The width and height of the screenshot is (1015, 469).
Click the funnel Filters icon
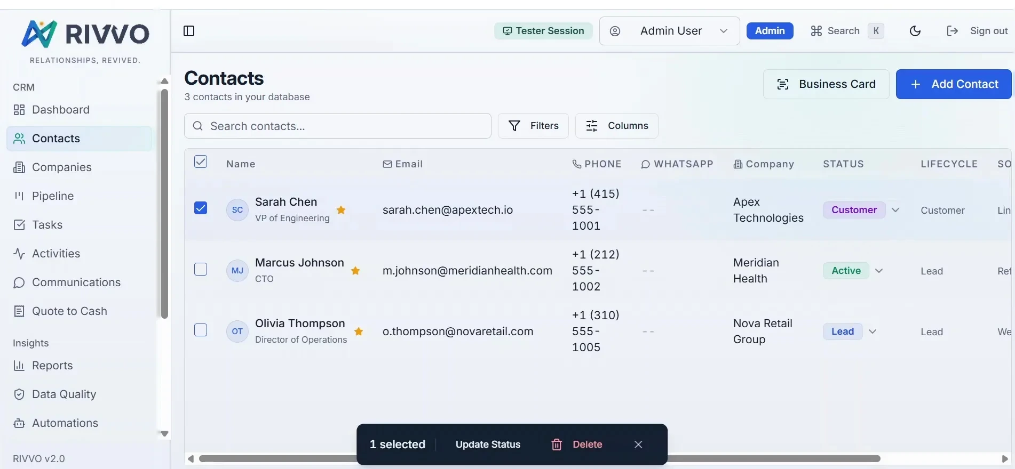coord(514,126)
